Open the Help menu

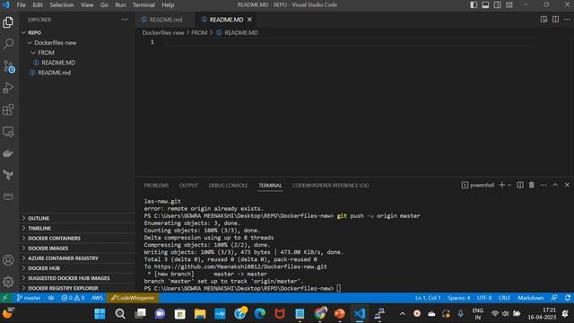click(x=168, y=4)
